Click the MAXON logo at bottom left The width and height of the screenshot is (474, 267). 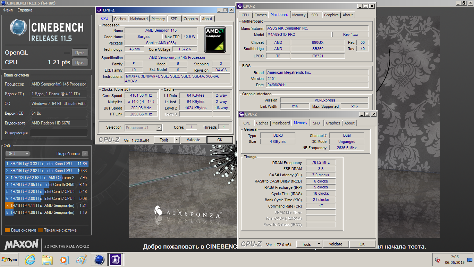22,244
